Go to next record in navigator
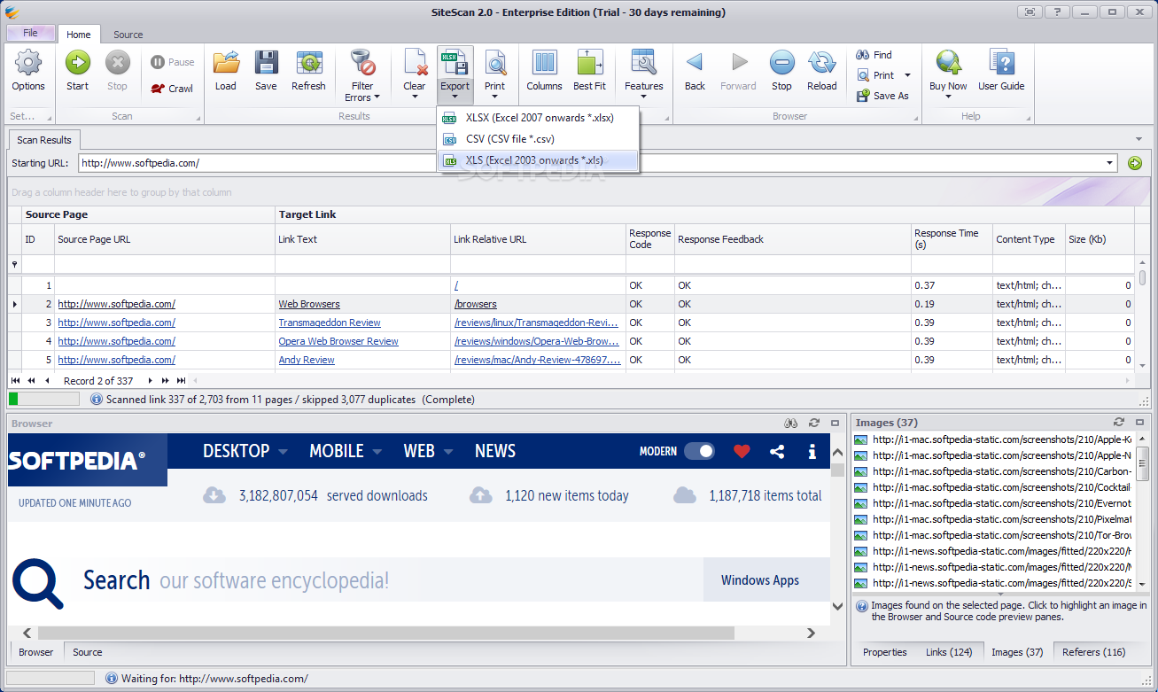Viewport: 1158px width, 692px height. coord(151,381)
